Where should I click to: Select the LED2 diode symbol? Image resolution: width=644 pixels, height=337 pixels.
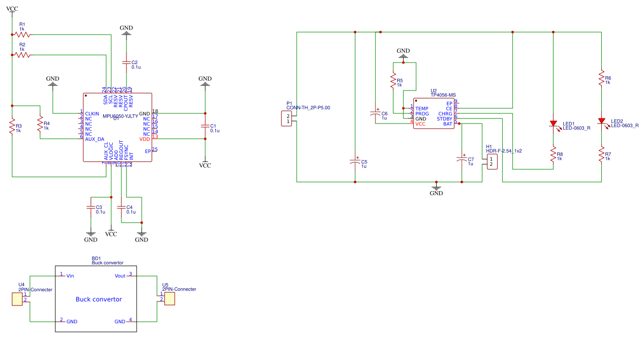601,121
